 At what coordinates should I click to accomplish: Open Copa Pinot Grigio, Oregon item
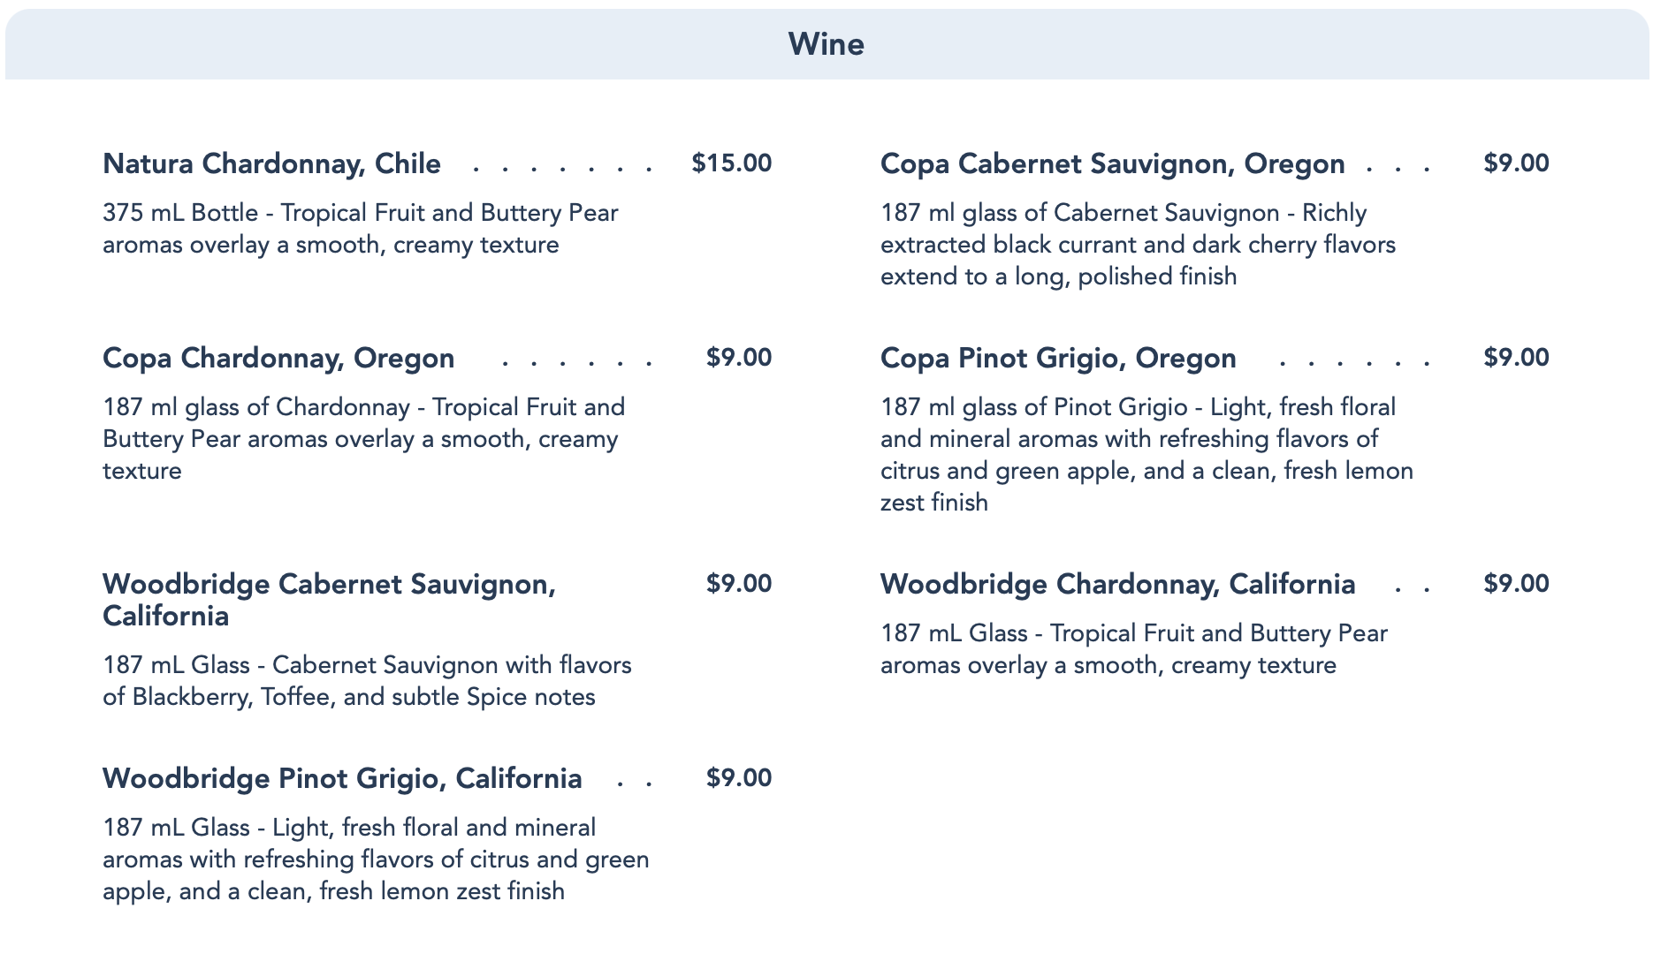tap(1058, 358)
